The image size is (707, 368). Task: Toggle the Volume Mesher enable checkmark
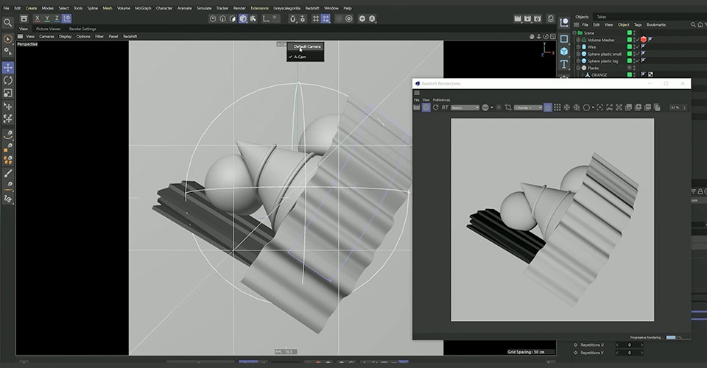point(638,40)
